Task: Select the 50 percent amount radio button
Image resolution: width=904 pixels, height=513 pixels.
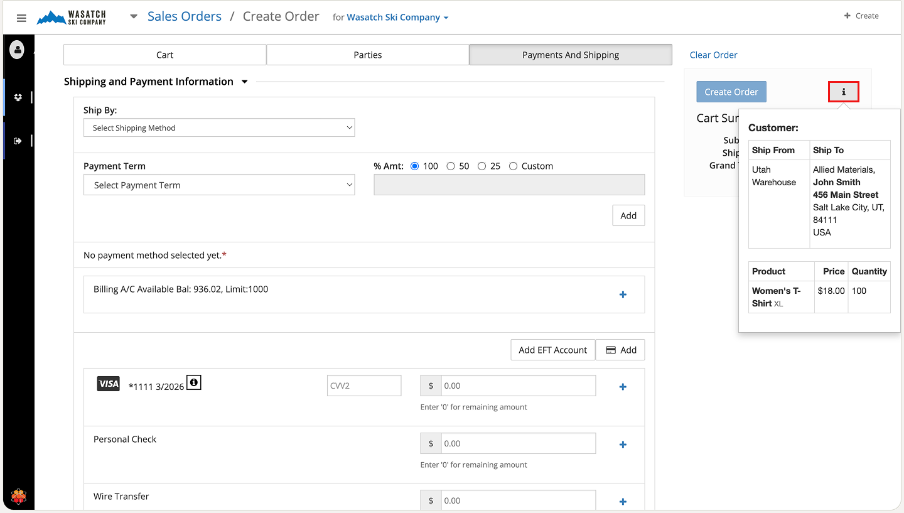Action: [451, 166]
